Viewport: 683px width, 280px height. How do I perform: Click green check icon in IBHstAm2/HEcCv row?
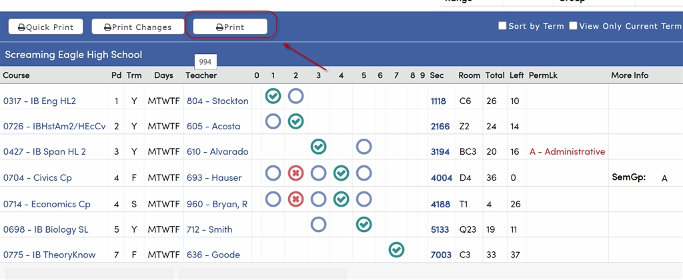[x=295, y=121]
